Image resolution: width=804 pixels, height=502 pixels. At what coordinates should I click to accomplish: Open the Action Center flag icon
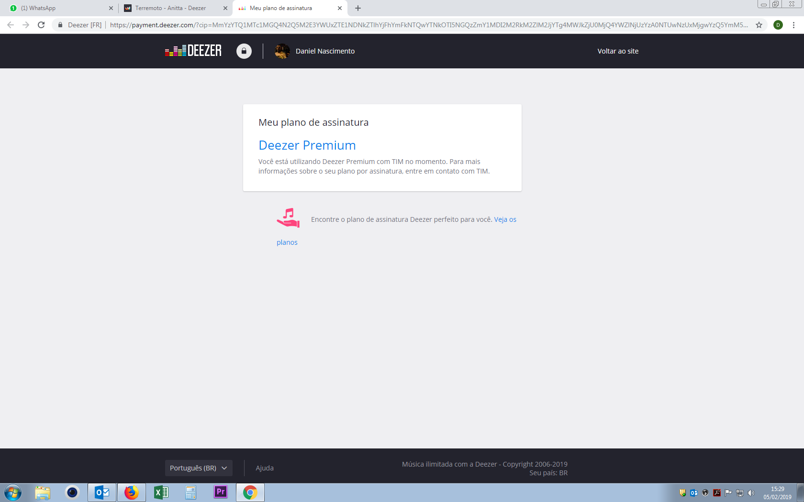point(728,493)
